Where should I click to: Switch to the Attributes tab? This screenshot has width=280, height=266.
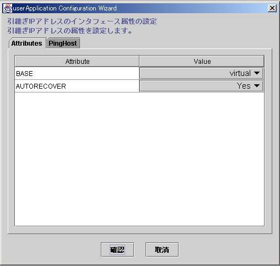[x=27, y=44]
